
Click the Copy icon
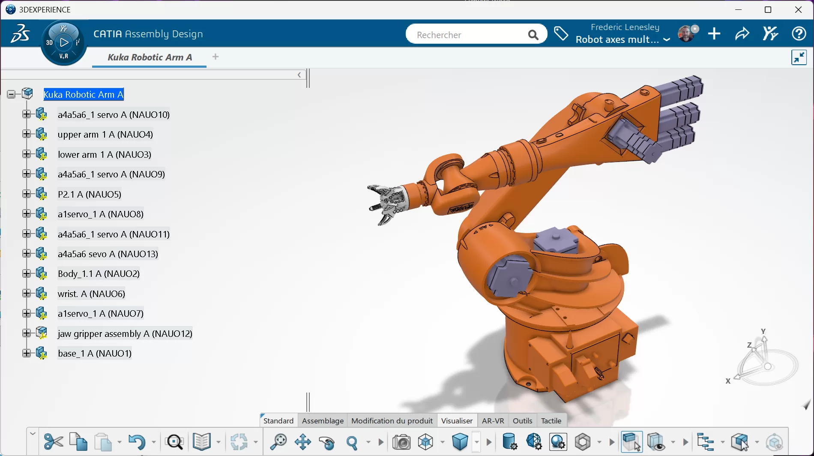[78, 441]
